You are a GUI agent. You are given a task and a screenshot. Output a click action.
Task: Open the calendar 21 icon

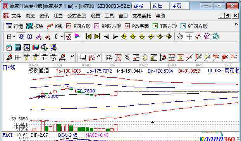9,47
